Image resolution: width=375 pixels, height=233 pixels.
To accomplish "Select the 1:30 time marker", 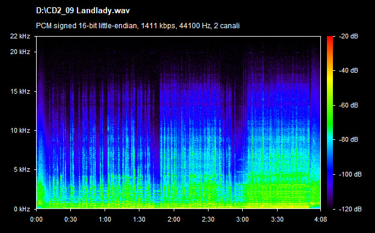I will click(139, 219).
